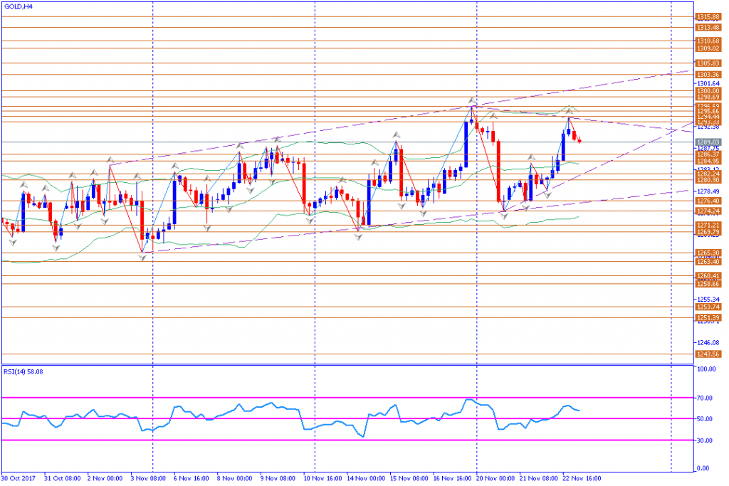The width and height of the screenshot is (729, 486).
Task: Click the RSI 70.00 overbought level label
Action: coord(705,398)
